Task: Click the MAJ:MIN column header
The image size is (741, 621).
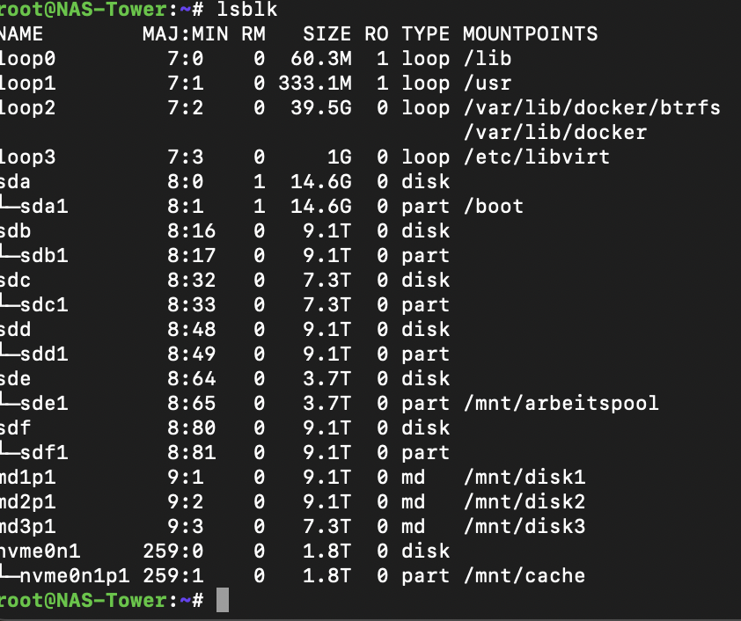Action: pyautogui.click(x=185, y=34)
